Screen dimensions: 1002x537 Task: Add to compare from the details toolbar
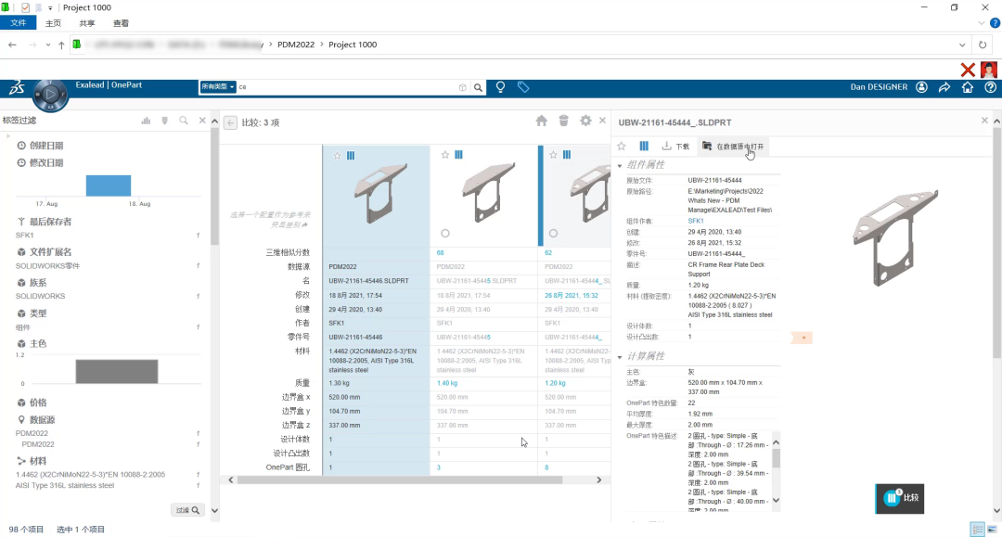(x=644, y=147)
